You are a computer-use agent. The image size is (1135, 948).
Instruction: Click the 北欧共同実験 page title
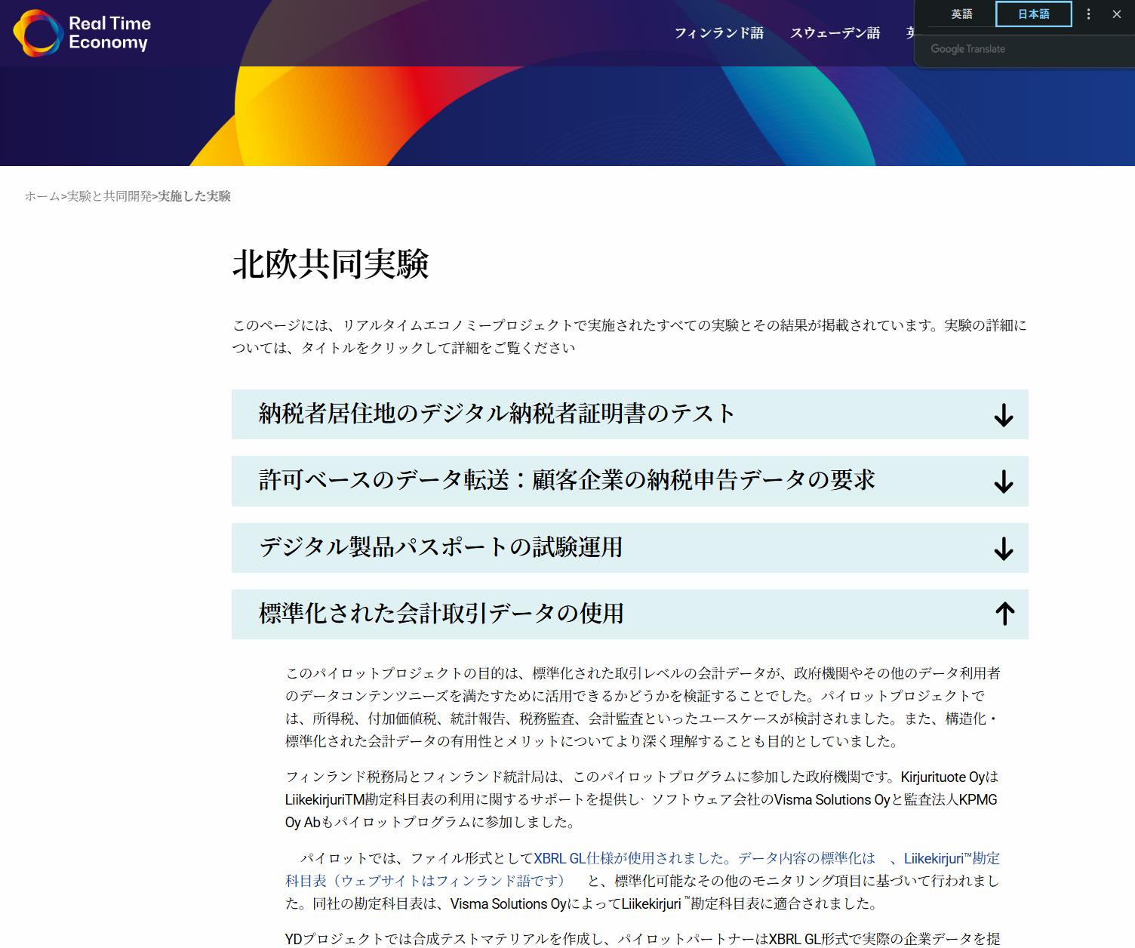[331, 264]
